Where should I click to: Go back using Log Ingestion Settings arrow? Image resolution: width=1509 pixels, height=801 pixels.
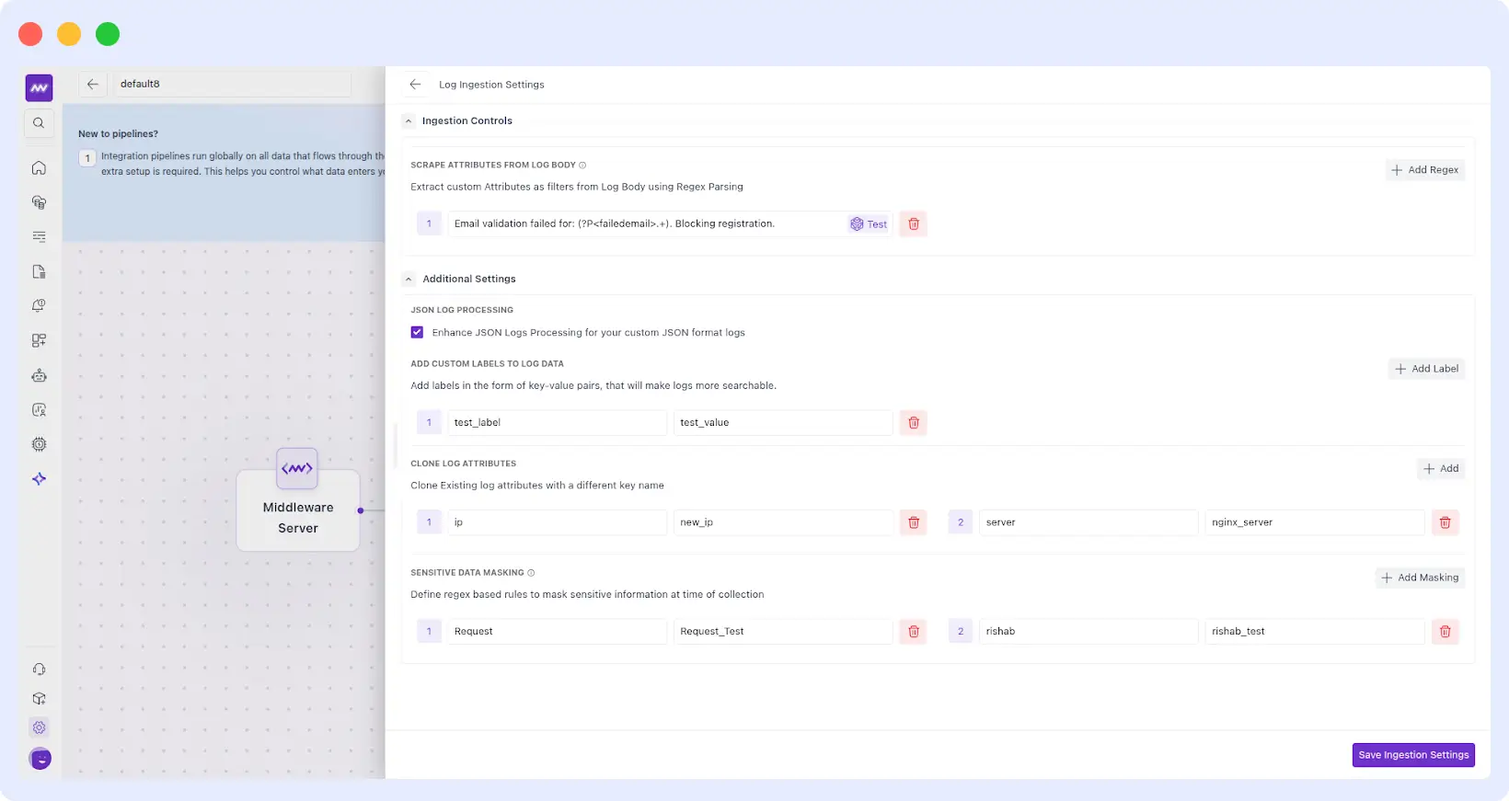pos(415,85)
